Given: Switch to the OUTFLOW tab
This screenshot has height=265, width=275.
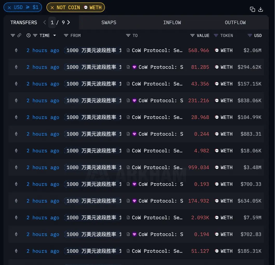Looking at the screenshot, I should (x=235, y=22).
